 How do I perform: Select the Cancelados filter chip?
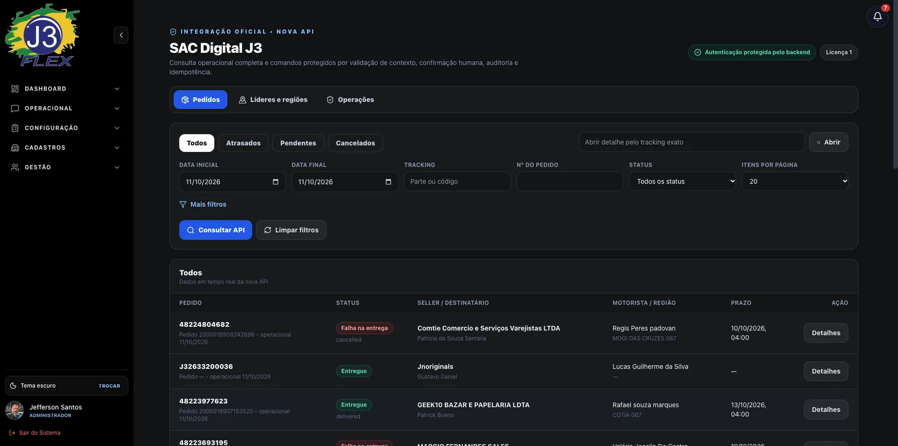[x=355, y=143]
